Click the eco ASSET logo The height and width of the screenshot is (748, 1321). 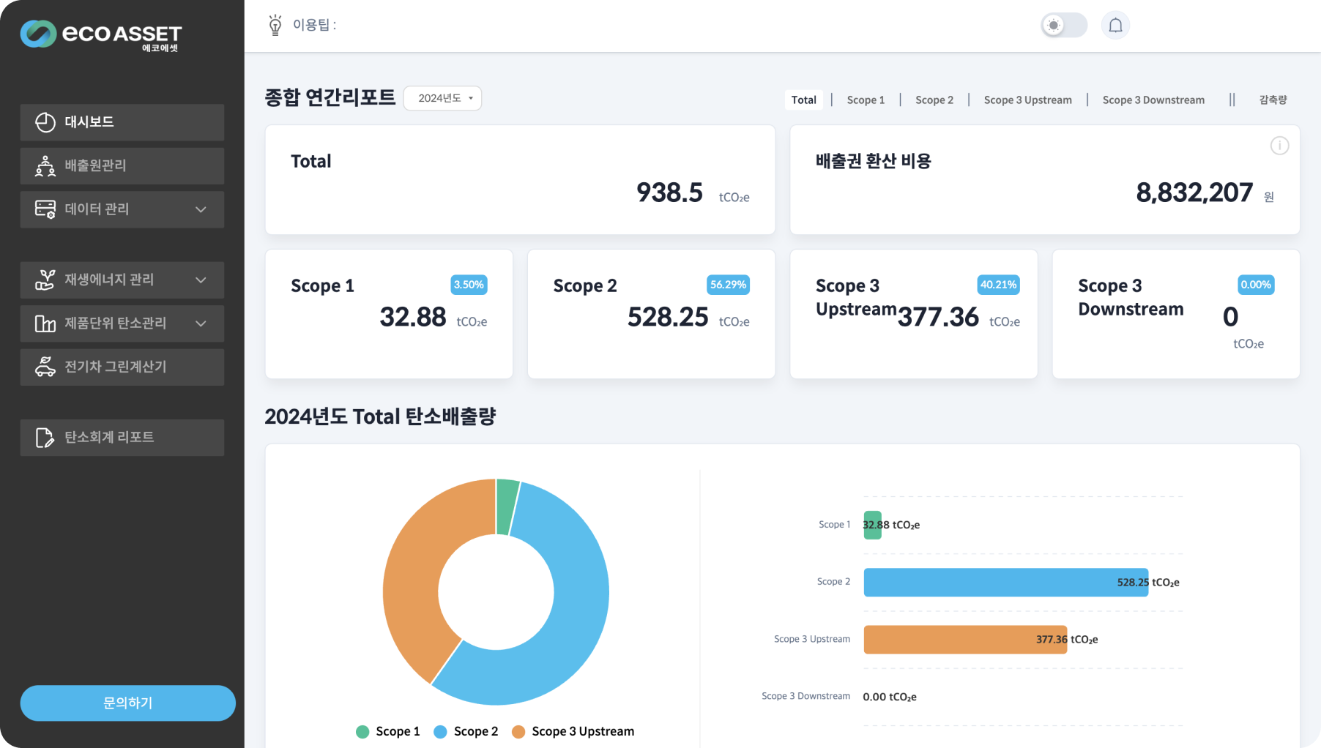[101, 35]
